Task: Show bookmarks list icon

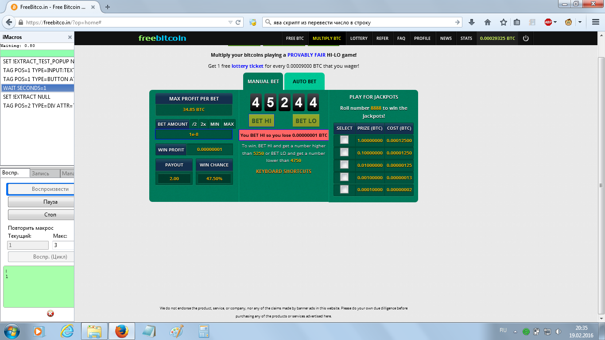Action: 517,22
